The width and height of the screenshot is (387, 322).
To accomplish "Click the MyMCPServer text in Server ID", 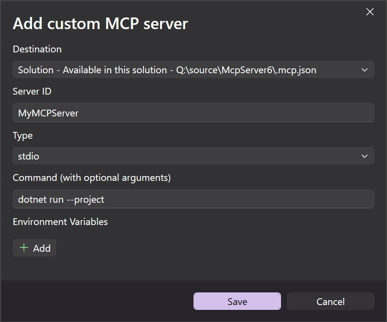I will [x=48, y=113].
